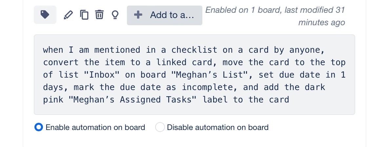388x147 pixels.
Task: Open the "Add to a…" button
Action: (x=165, y=15)
